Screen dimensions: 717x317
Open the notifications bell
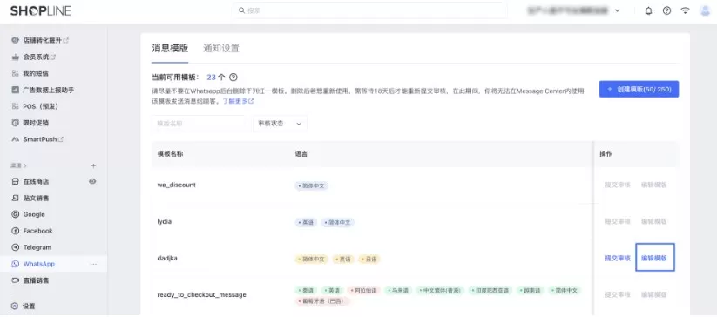coord(648,11)
